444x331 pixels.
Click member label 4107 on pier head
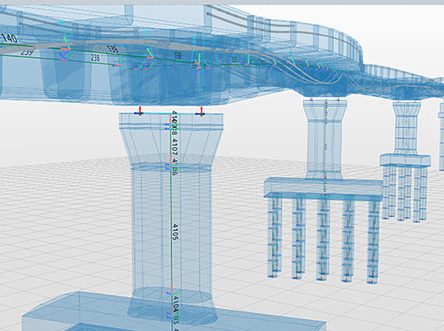[175, 145]
